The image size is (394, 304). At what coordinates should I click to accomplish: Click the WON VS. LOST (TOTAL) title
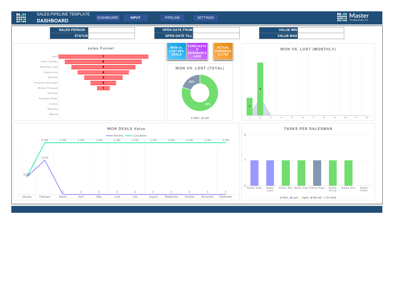tap(200, 68)
